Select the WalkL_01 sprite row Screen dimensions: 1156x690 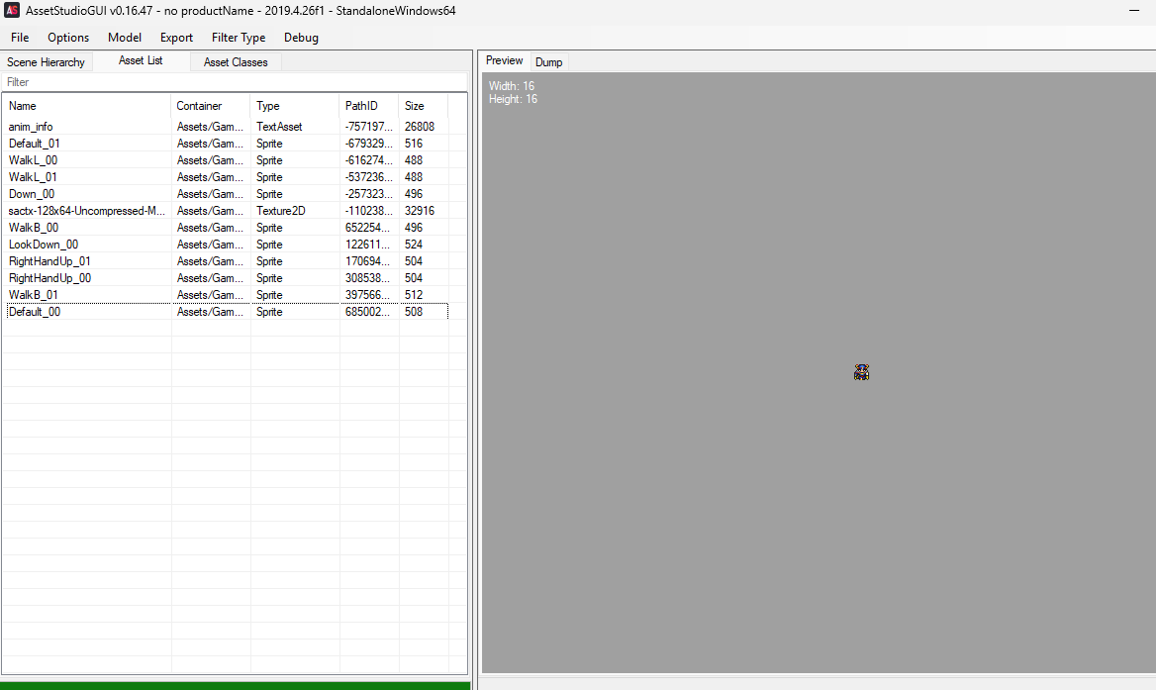click(227, 177)
